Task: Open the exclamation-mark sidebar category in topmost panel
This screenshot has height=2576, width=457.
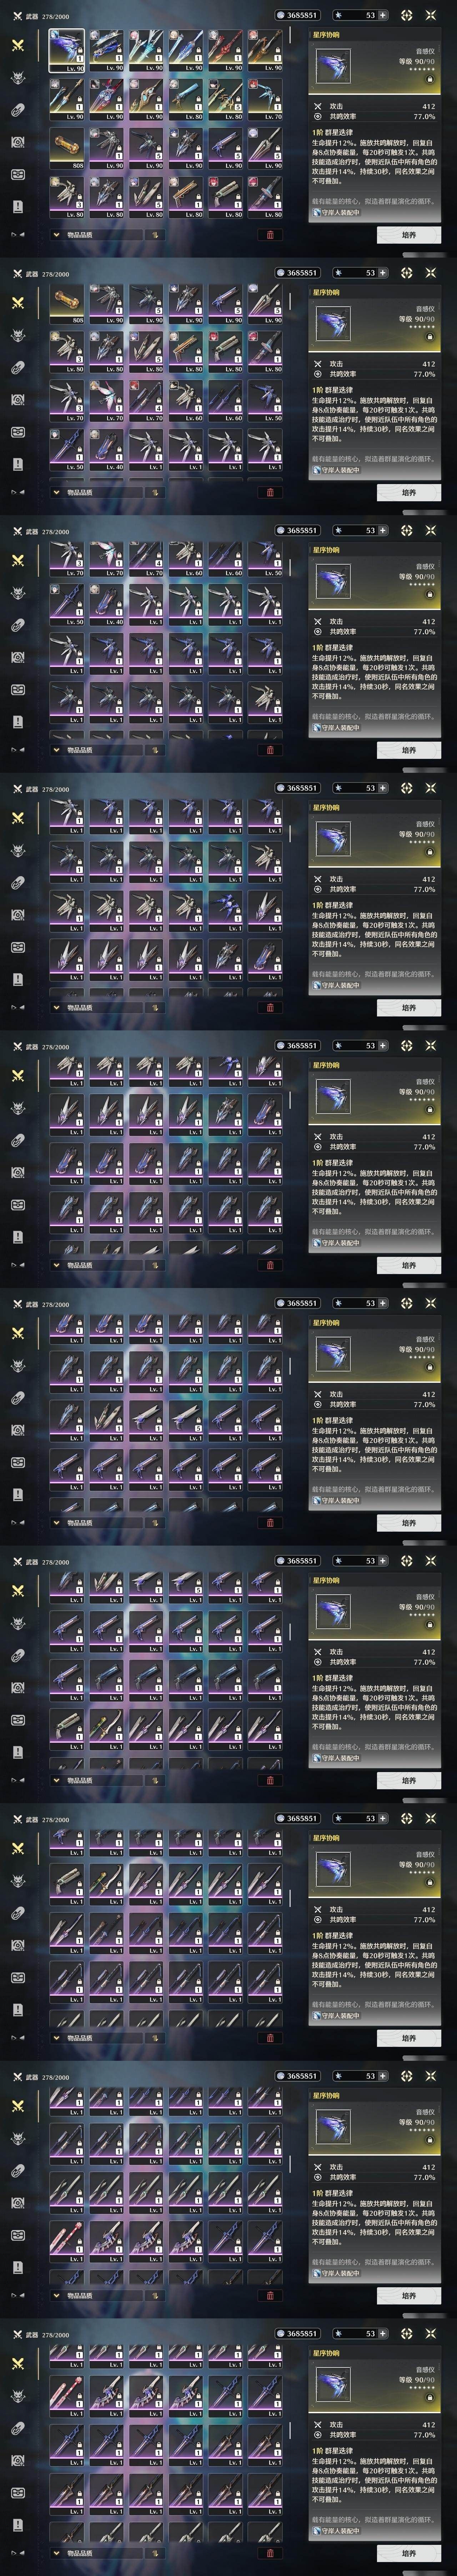Action: point(18,206)
